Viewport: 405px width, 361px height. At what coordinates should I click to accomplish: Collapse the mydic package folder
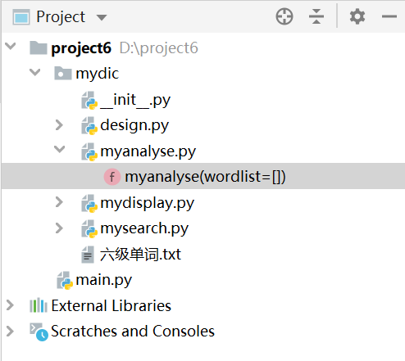point(35,72)
